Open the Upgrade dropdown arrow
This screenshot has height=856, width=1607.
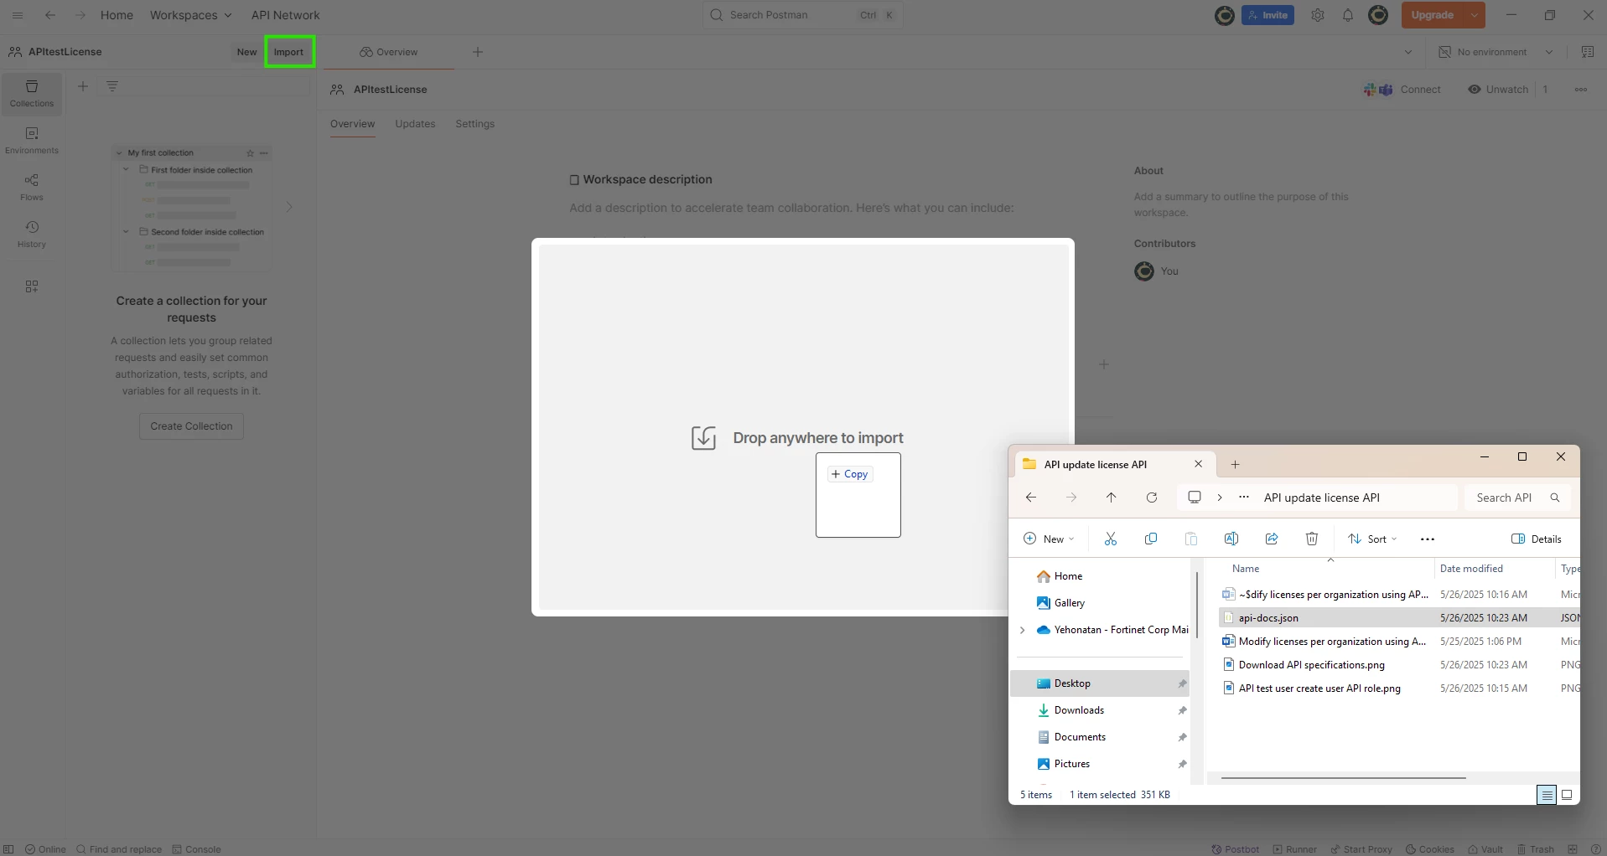(x=1475, y=15)
